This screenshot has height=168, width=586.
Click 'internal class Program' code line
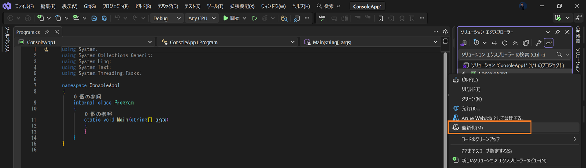(x=104, y=103)
